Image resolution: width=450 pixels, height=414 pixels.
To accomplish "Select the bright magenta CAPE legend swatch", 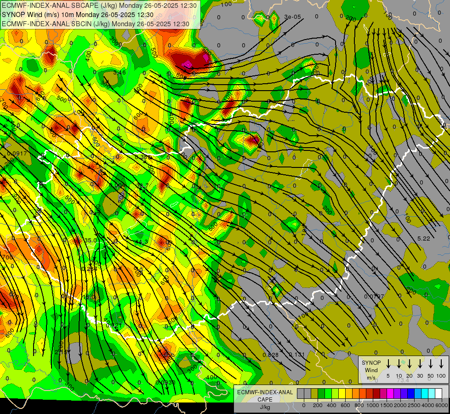I will tap(390, 393).
